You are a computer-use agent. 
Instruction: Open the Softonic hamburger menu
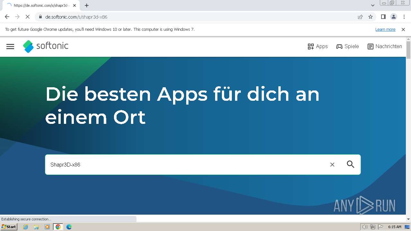point(10,47)
